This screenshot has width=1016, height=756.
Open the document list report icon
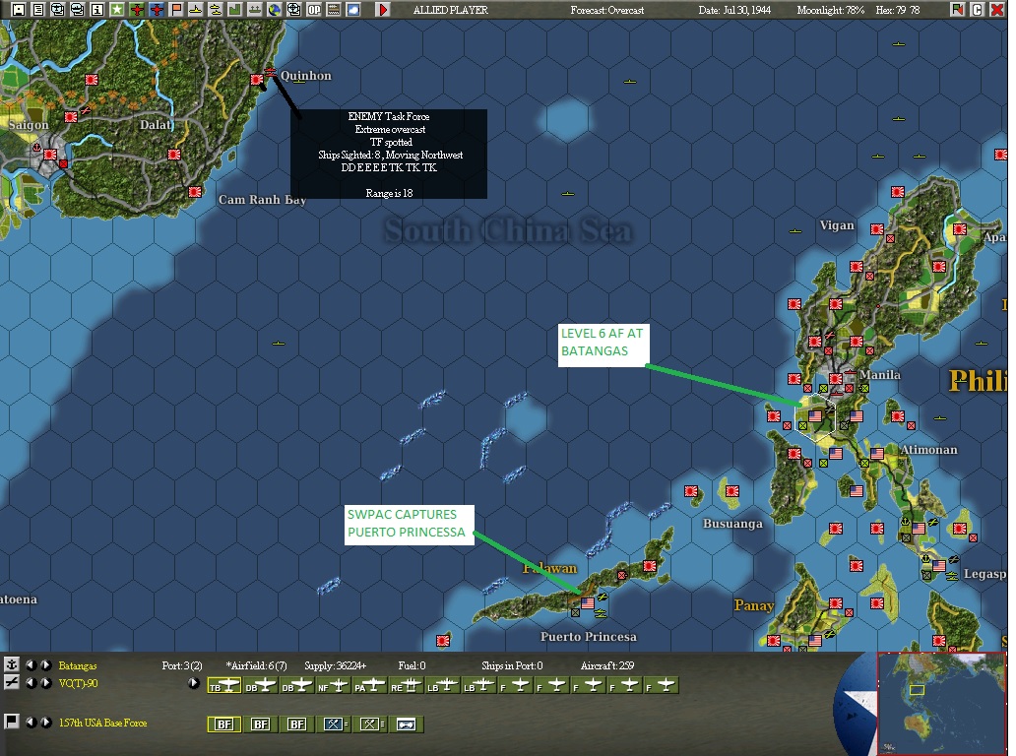[x=38, y=10]
